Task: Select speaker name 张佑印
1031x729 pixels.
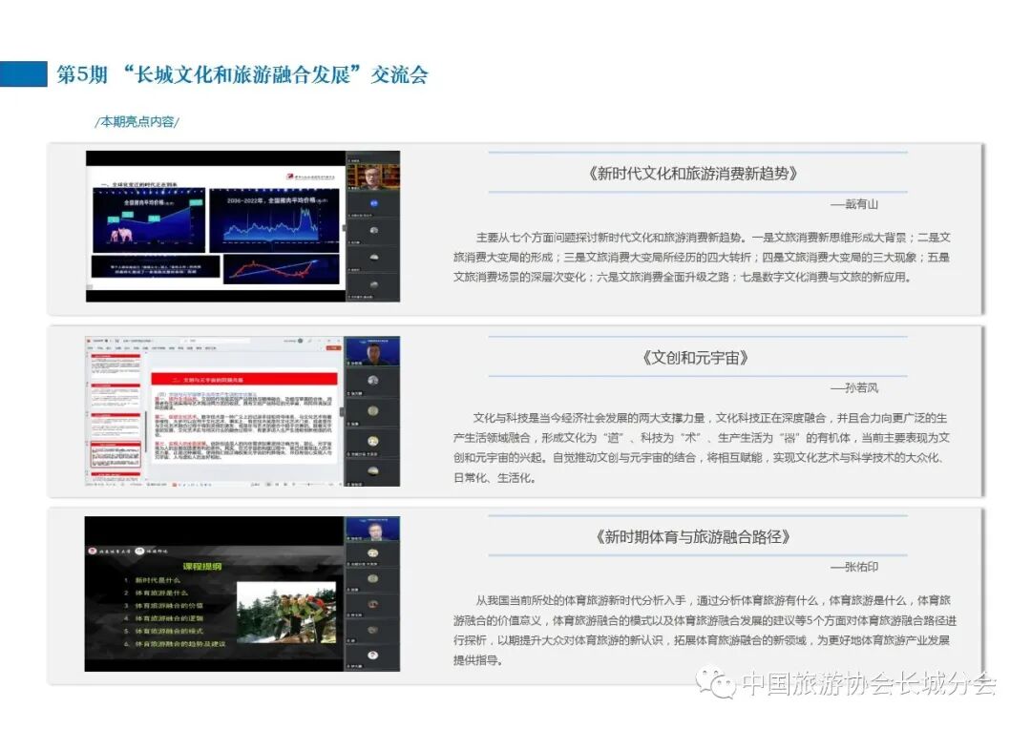Action: coord(861,567)
